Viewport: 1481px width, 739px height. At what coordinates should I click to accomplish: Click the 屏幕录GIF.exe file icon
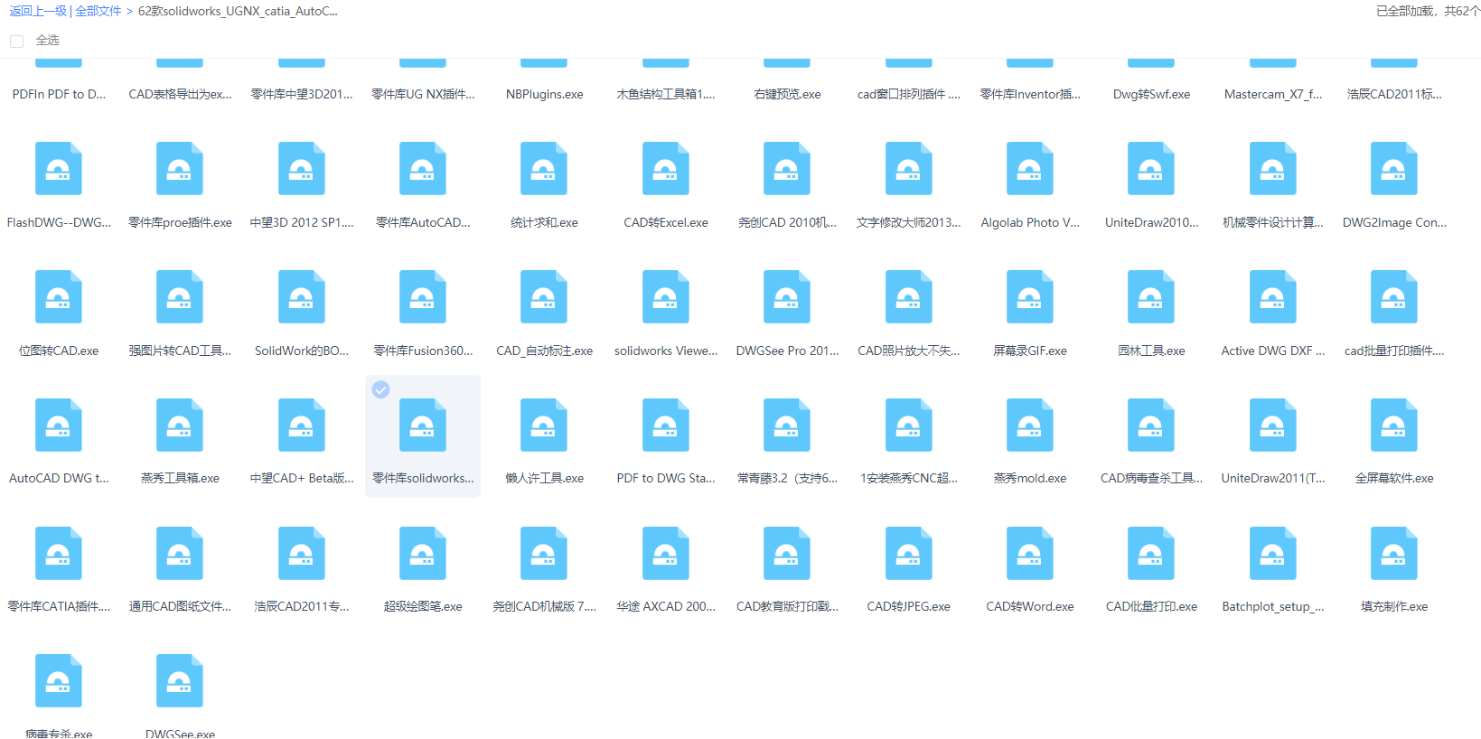click(1030, 296)
